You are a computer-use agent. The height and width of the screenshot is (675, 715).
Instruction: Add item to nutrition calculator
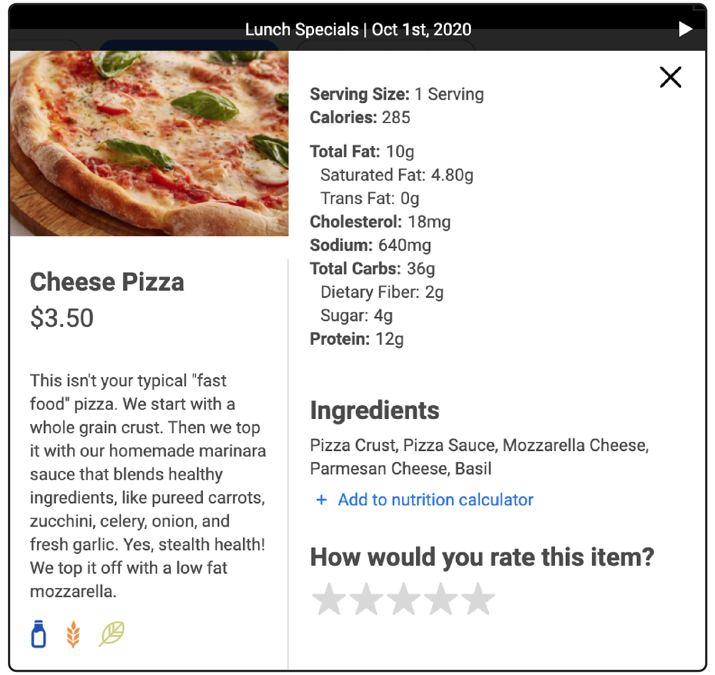pos(435,500)
